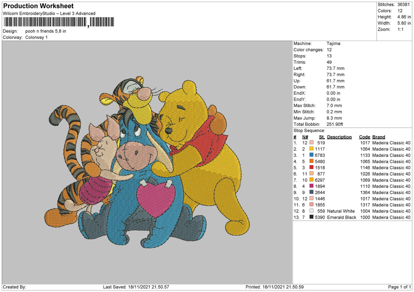
Task: Click 'Madeira Classic 40' brand in stop 1
Action: click(x=392, y=143)
